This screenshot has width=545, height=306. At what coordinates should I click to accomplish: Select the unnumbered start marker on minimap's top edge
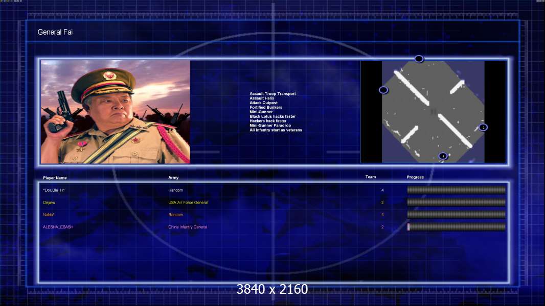[419, 59]
